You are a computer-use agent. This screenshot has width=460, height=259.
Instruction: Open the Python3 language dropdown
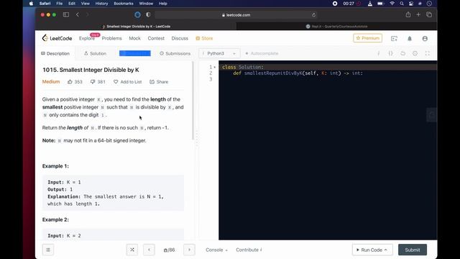click(x=219, y=53)
